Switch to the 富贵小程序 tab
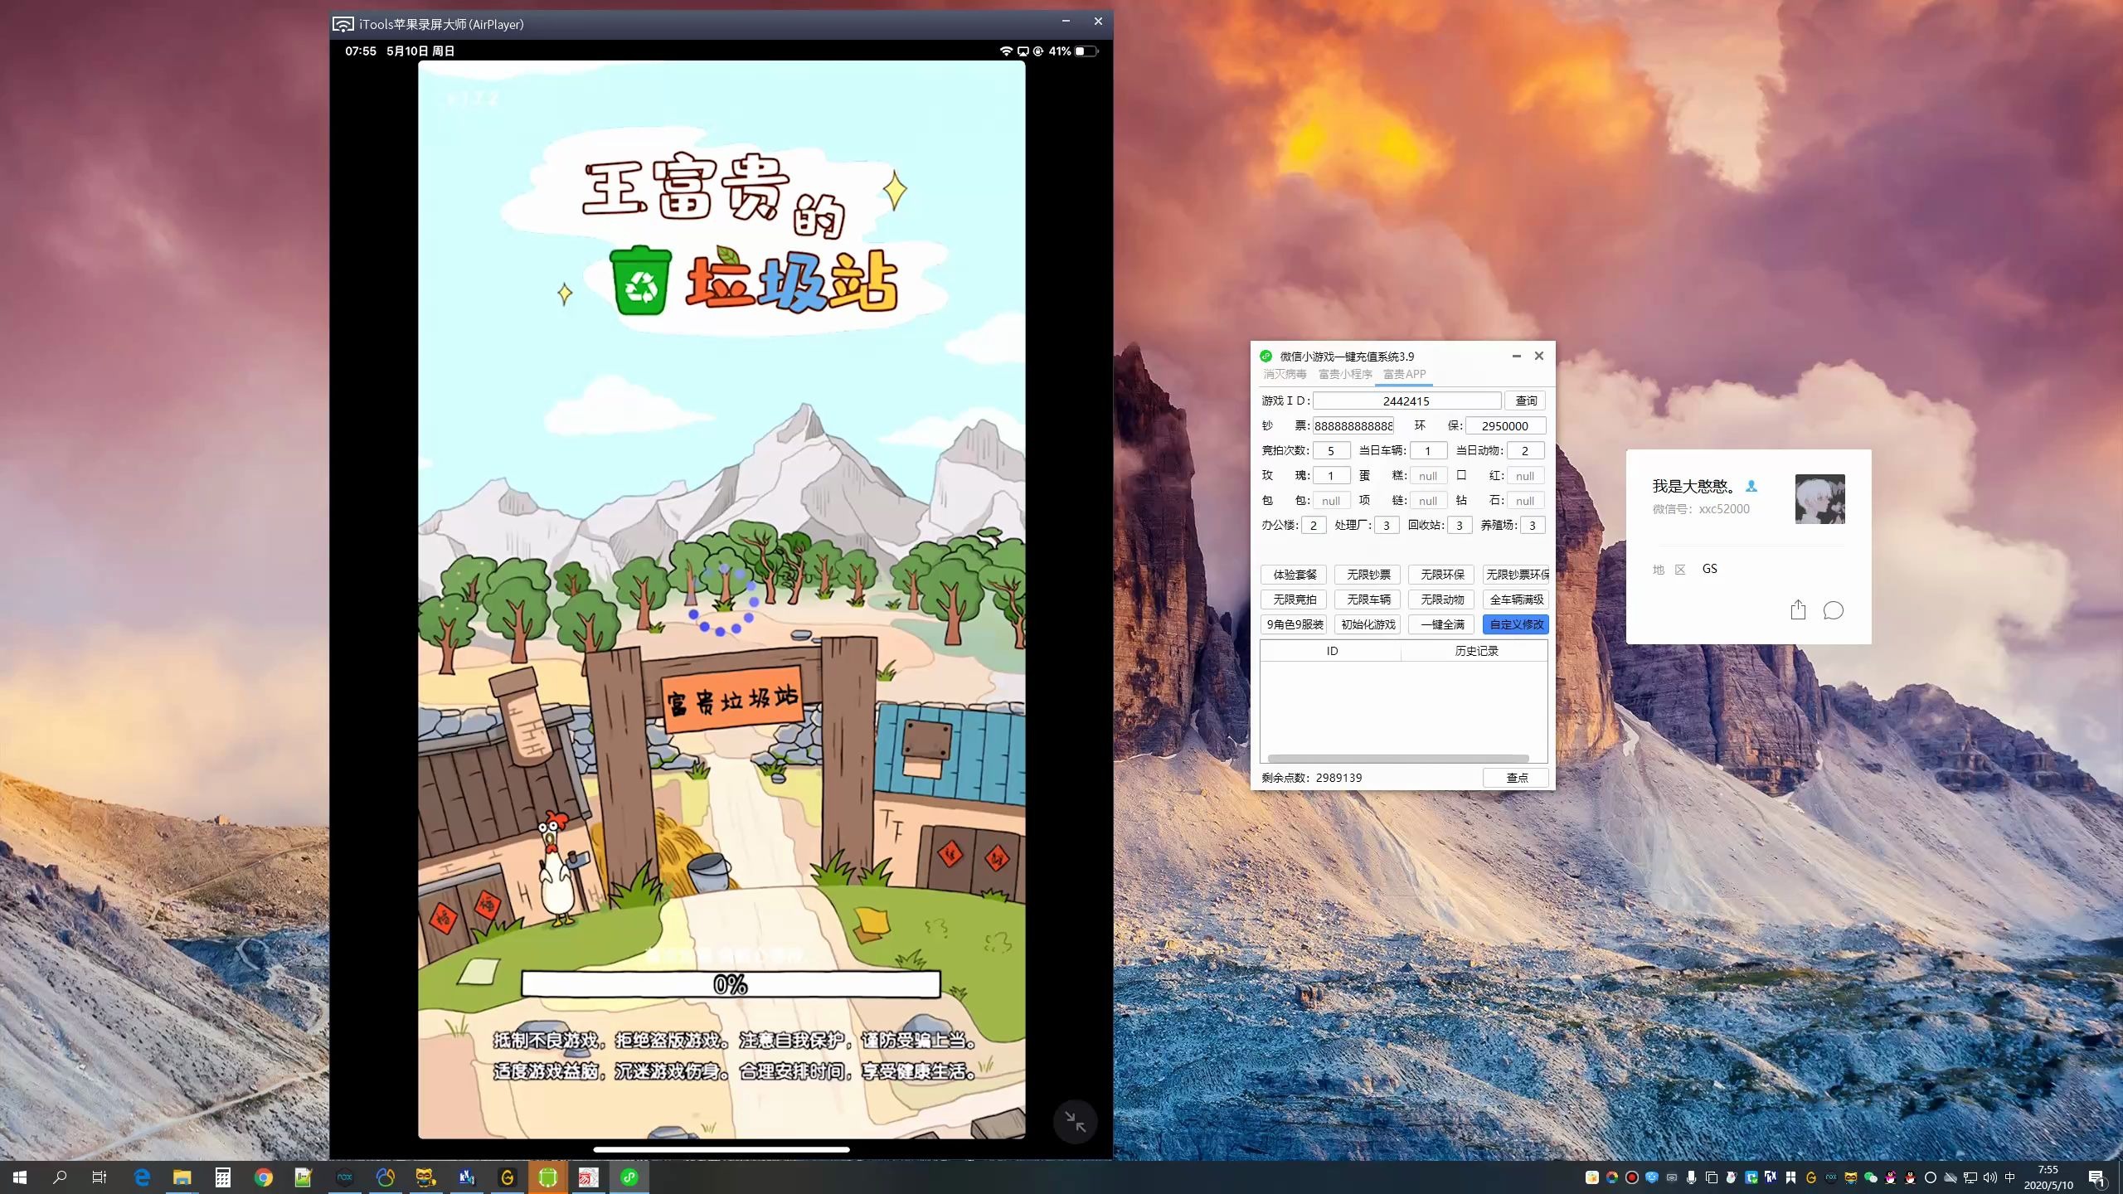Image resolution: width=2123 pixels, height=1194 pixels. (x=1345, y=375)
